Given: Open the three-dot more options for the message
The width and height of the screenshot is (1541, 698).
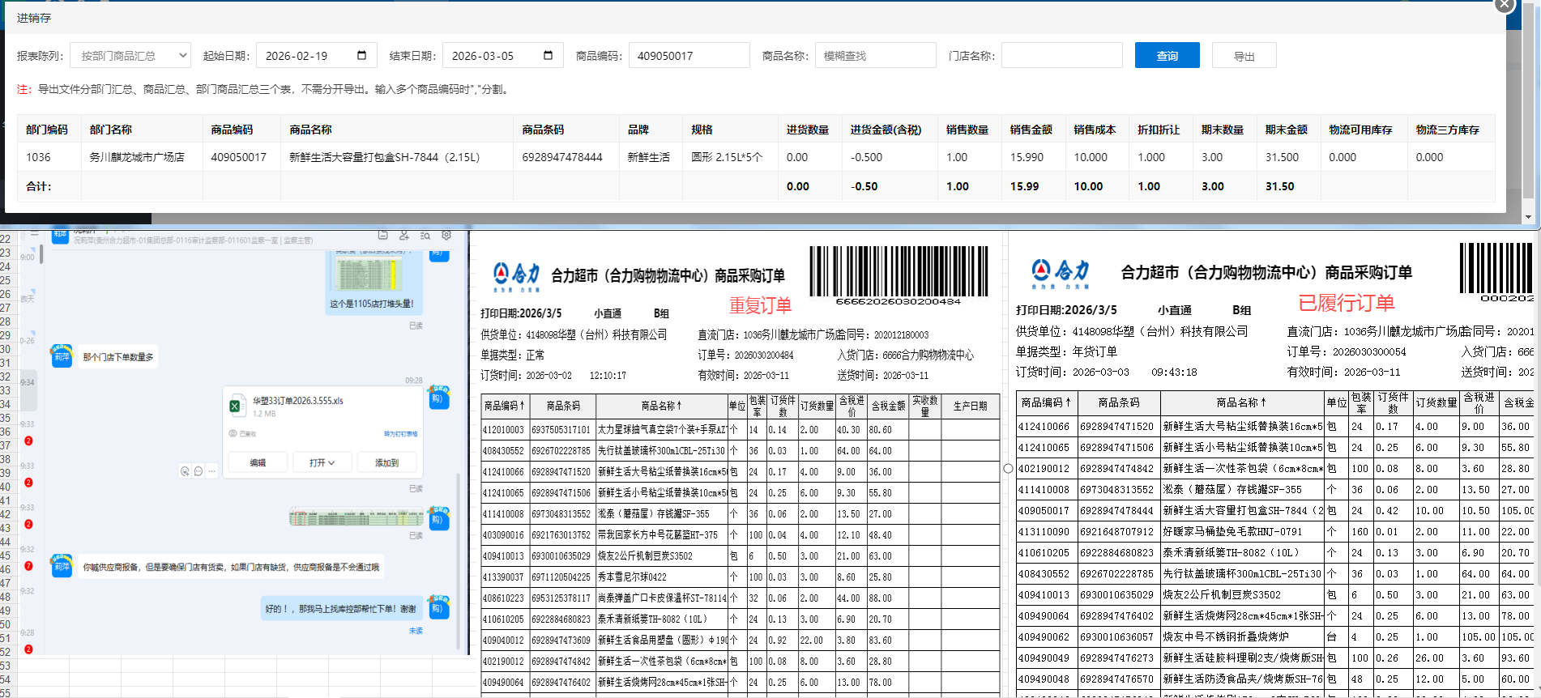Looking at the screenshot, I should (212, 471).
